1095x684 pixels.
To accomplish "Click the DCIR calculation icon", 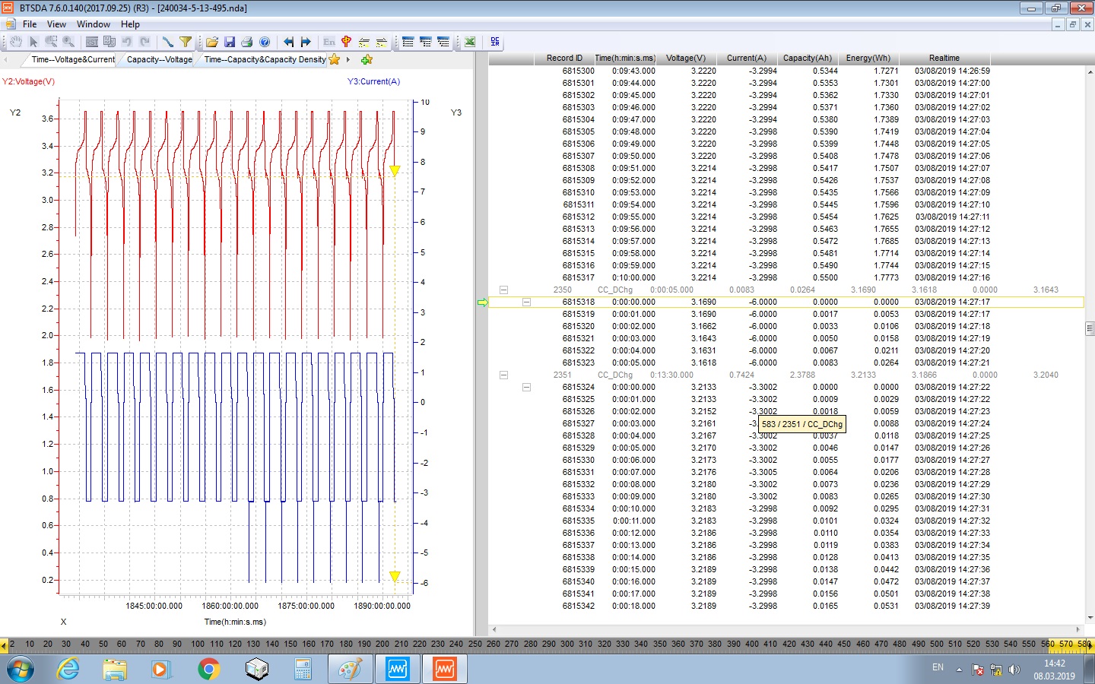I will tap(495, 42).
